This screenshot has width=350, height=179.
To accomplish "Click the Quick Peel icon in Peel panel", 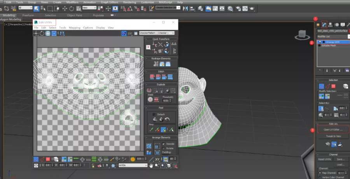I will click(155, 120).
